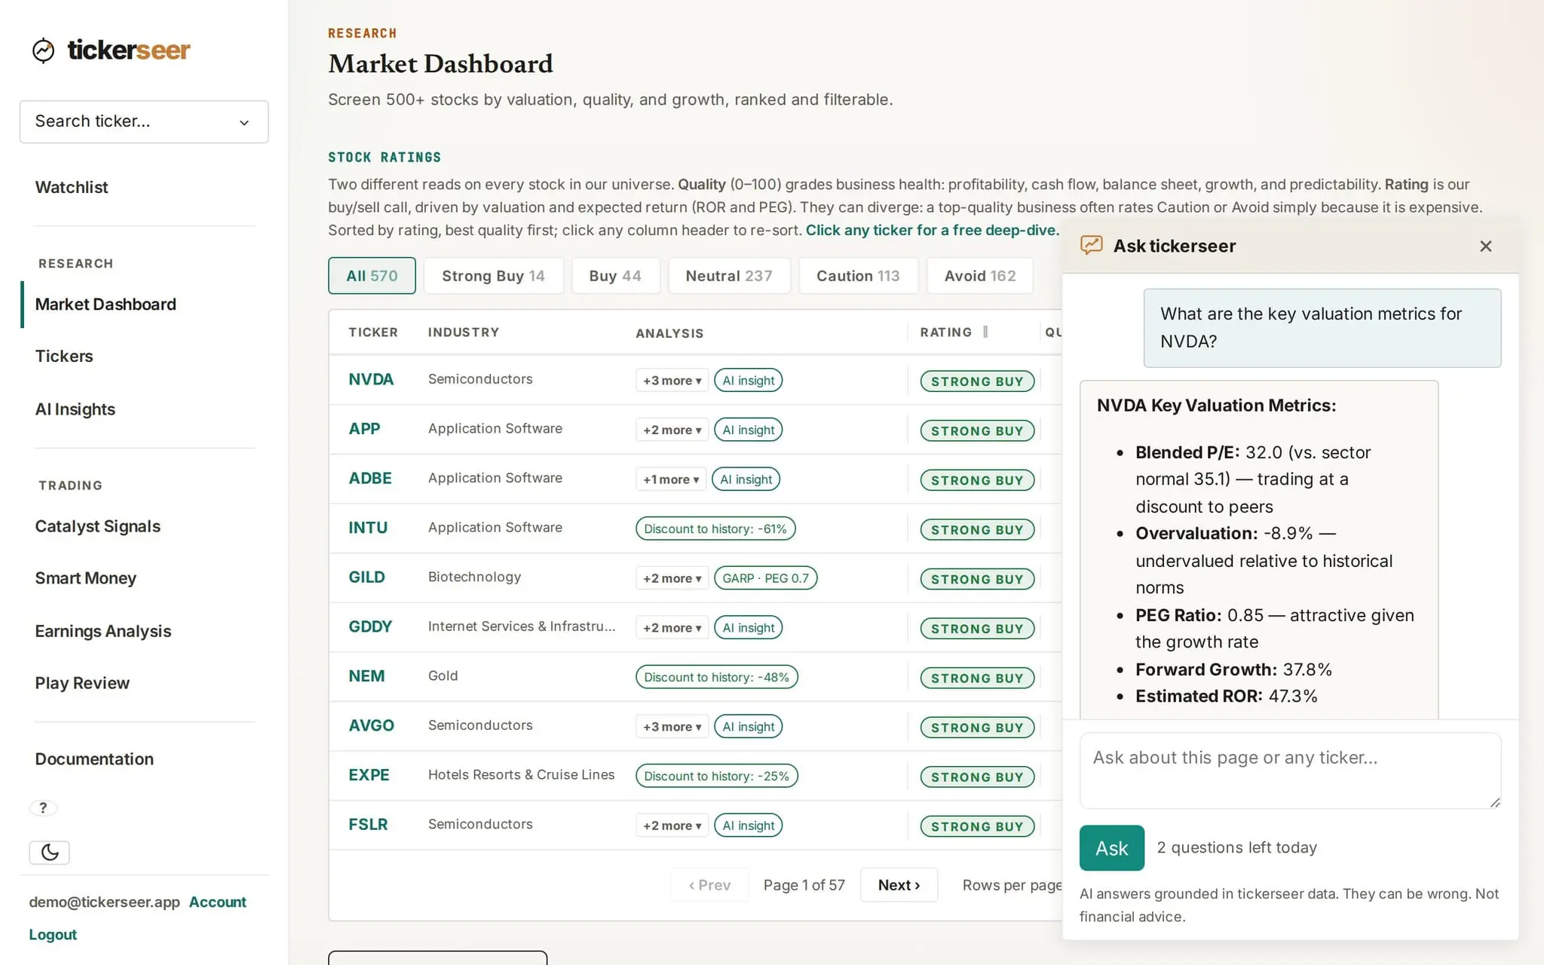Click the AI insight badge for AVGO

(x=748, y=727)
